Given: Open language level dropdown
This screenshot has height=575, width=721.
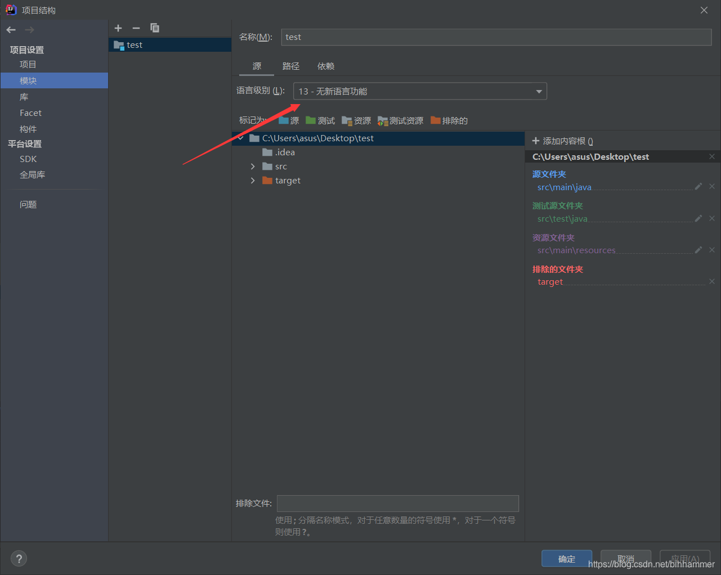Looking at the screenshot, I should [420, 91].
